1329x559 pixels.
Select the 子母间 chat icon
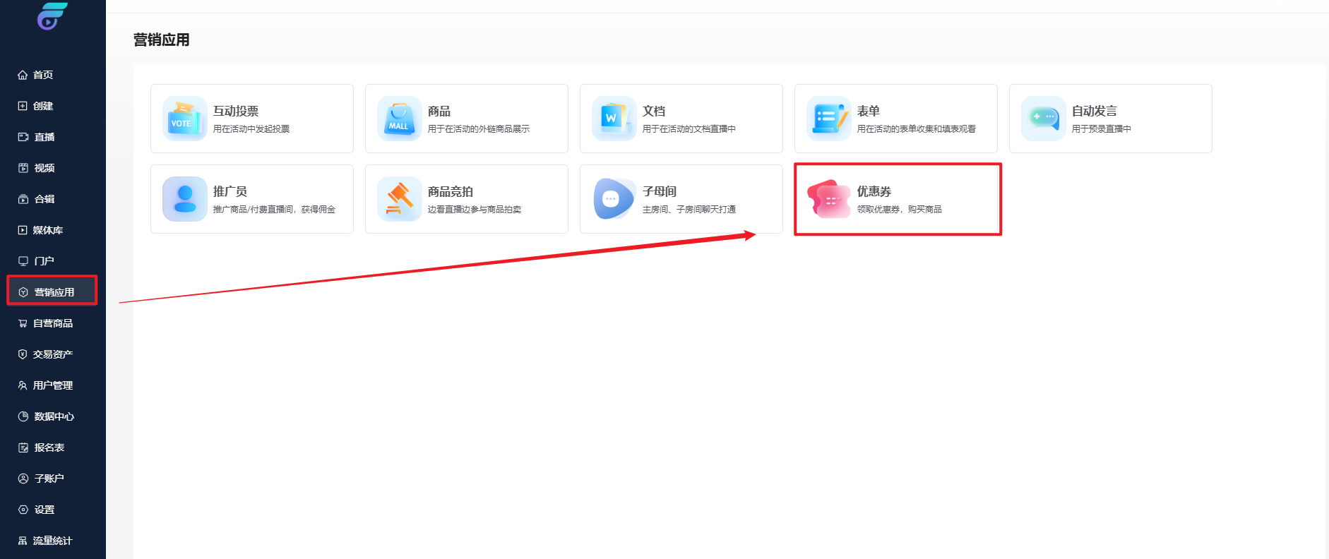pos(614,199)
